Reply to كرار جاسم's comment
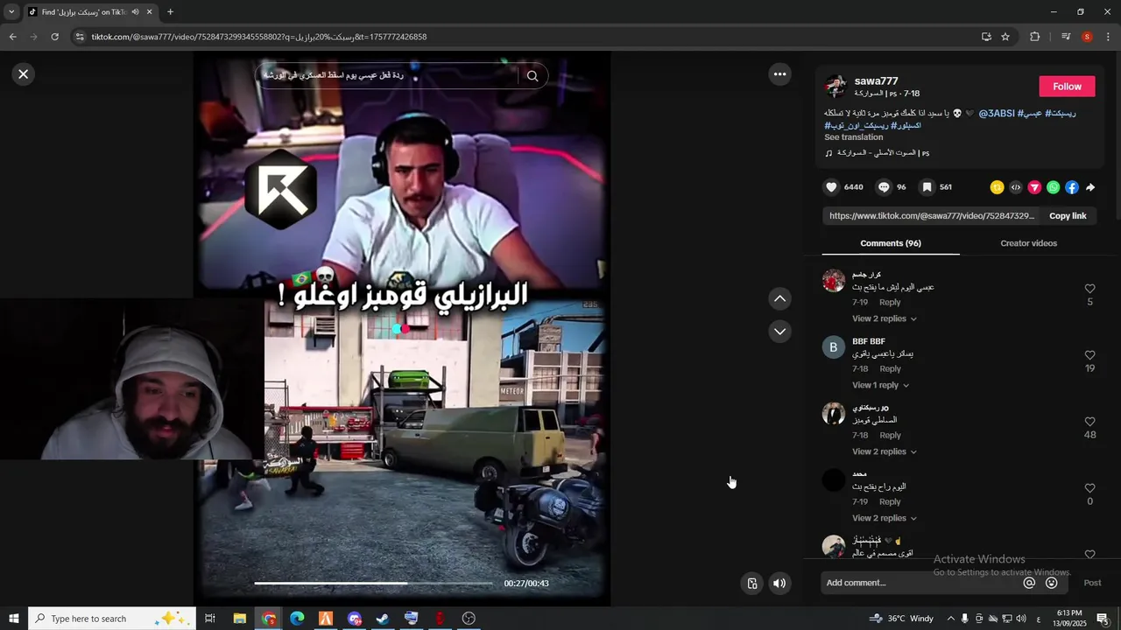The image size is (1121, 630). (890, 303)
